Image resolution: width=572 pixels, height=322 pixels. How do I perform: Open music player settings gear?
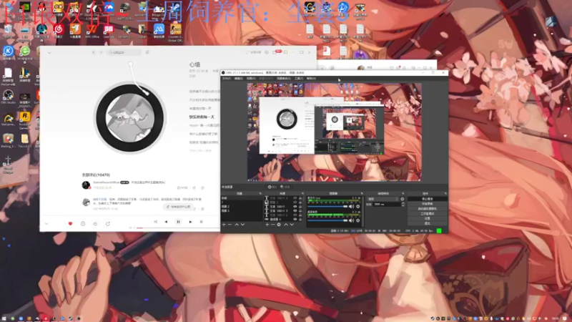coord(267,52)
